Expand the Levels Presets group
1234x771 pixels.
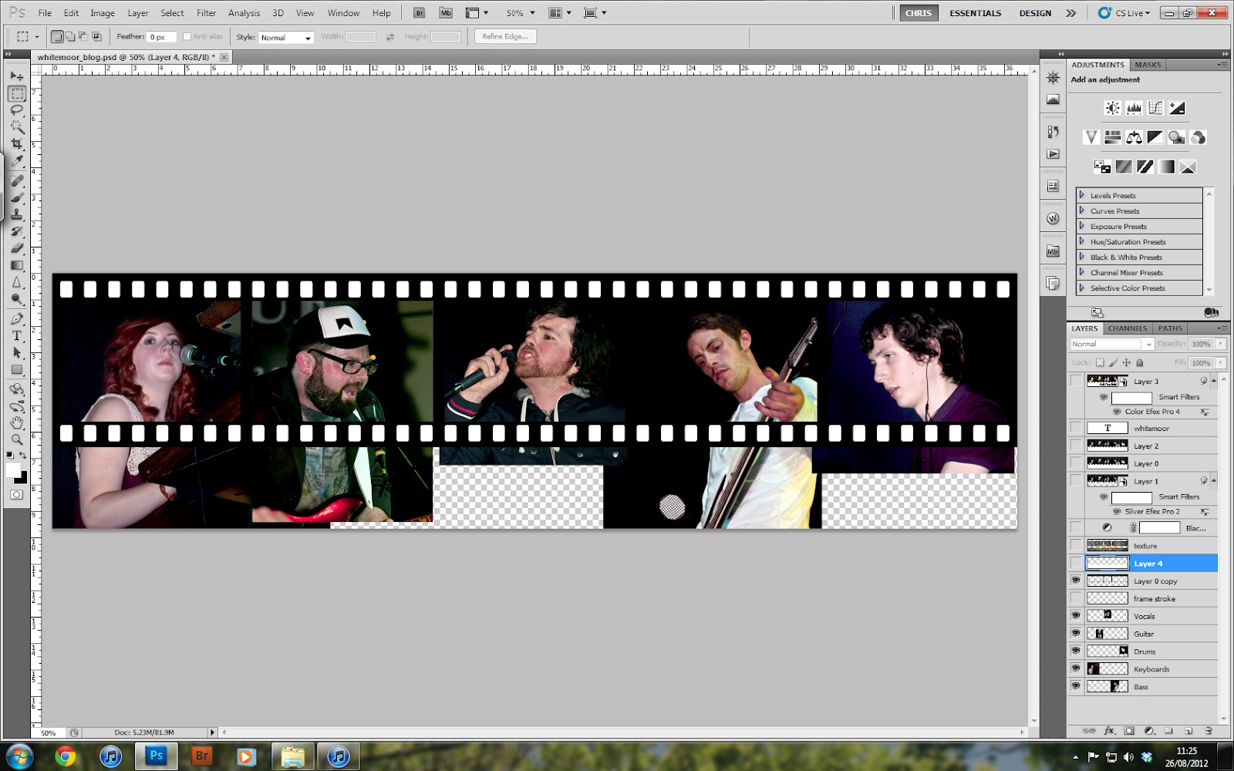pyautogui.click(x=1083, y=195)
